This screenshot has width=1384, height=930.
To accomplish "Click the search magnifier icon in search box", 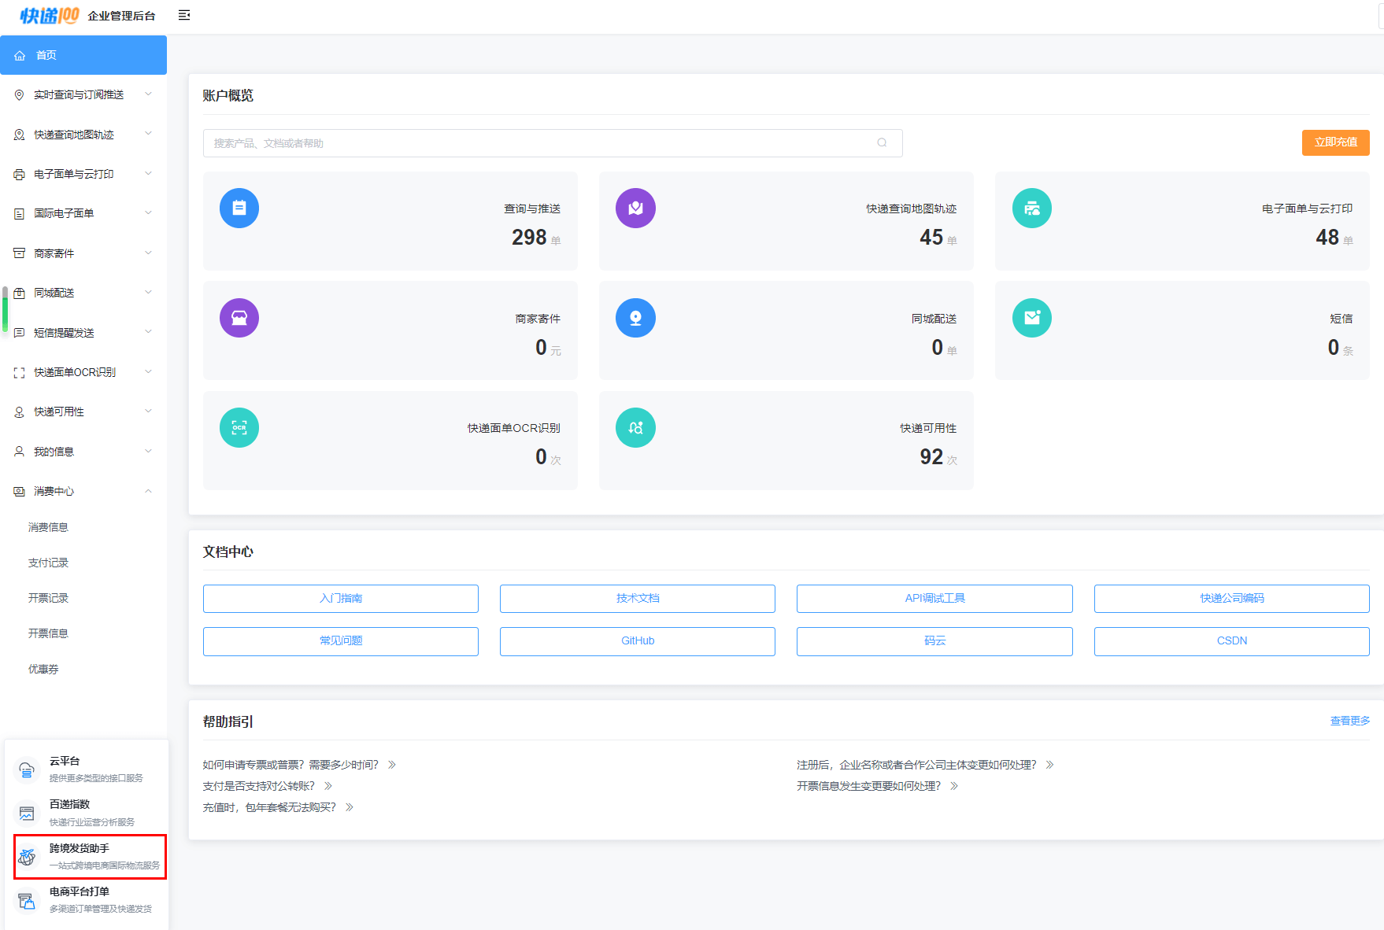I will coord(882,143).
